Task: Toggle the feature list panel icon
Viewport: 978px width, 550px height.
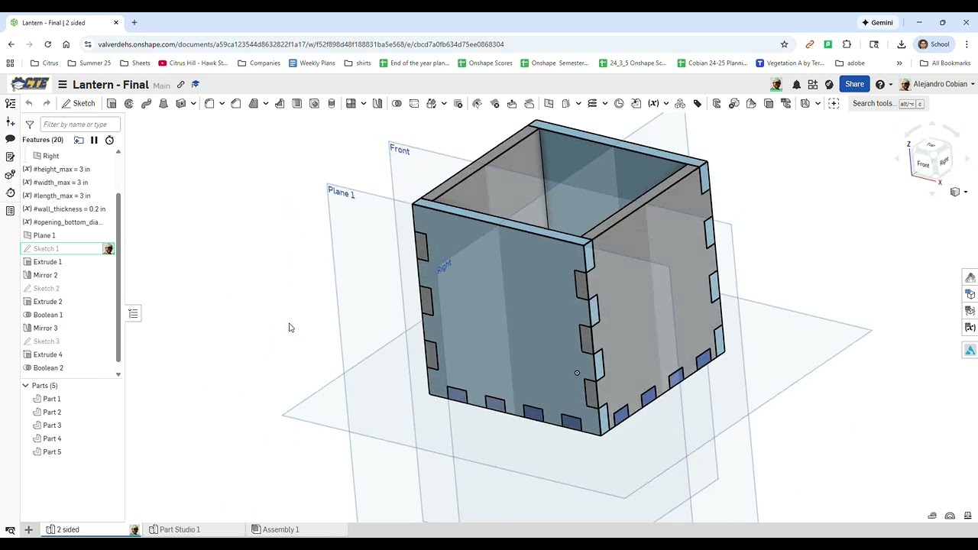Action: (10, 103)
